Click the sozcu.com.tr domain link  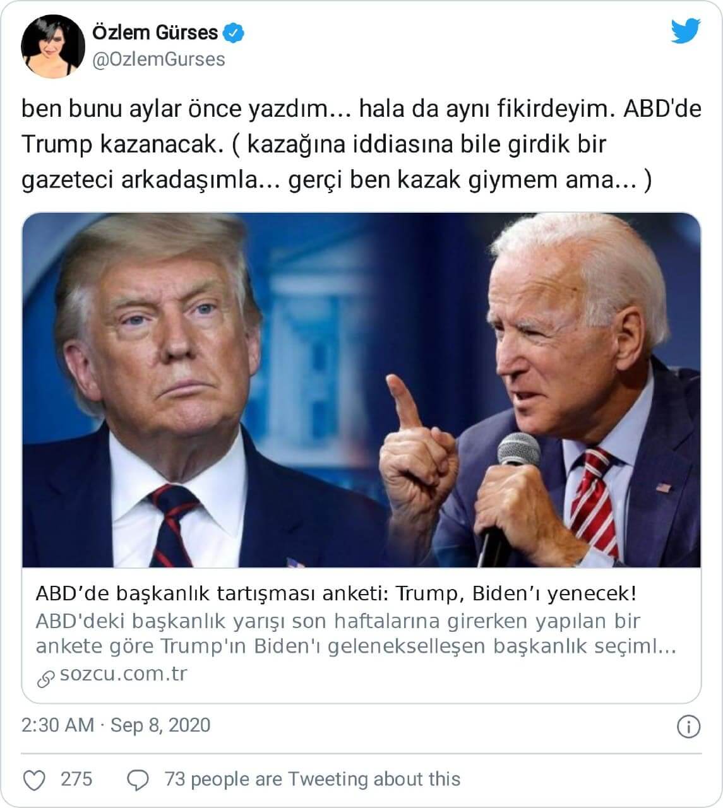124,674
